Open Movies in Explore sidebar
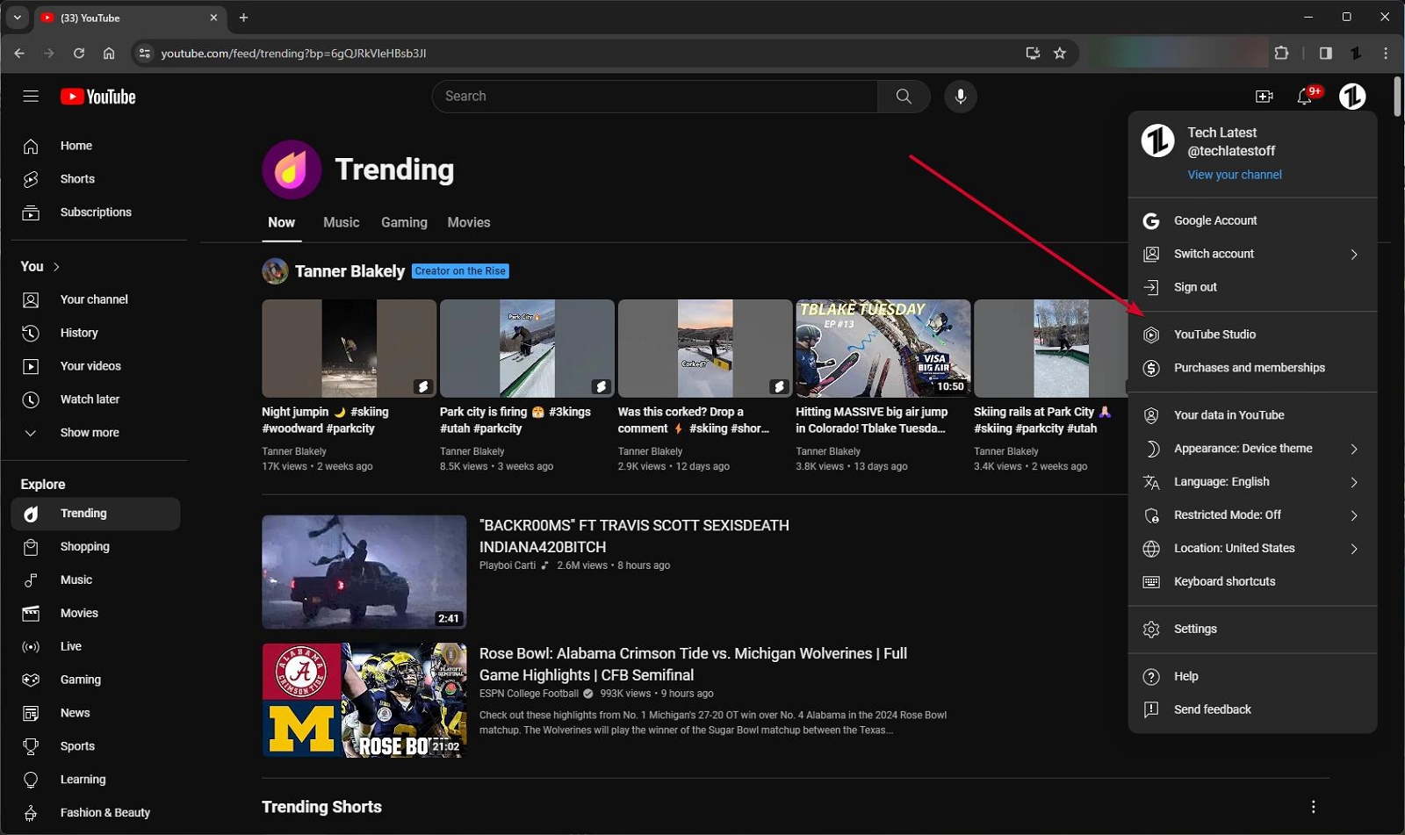The width and height of the screenshot is (1405, 835). tap(95, 614)
